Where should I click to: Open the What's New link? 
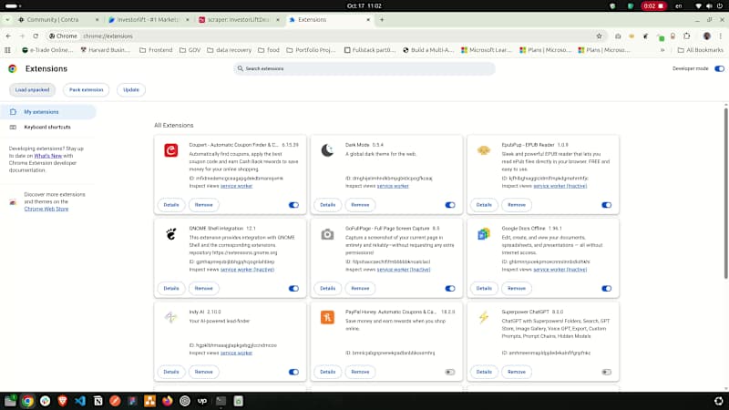click(x=48, y=156)
